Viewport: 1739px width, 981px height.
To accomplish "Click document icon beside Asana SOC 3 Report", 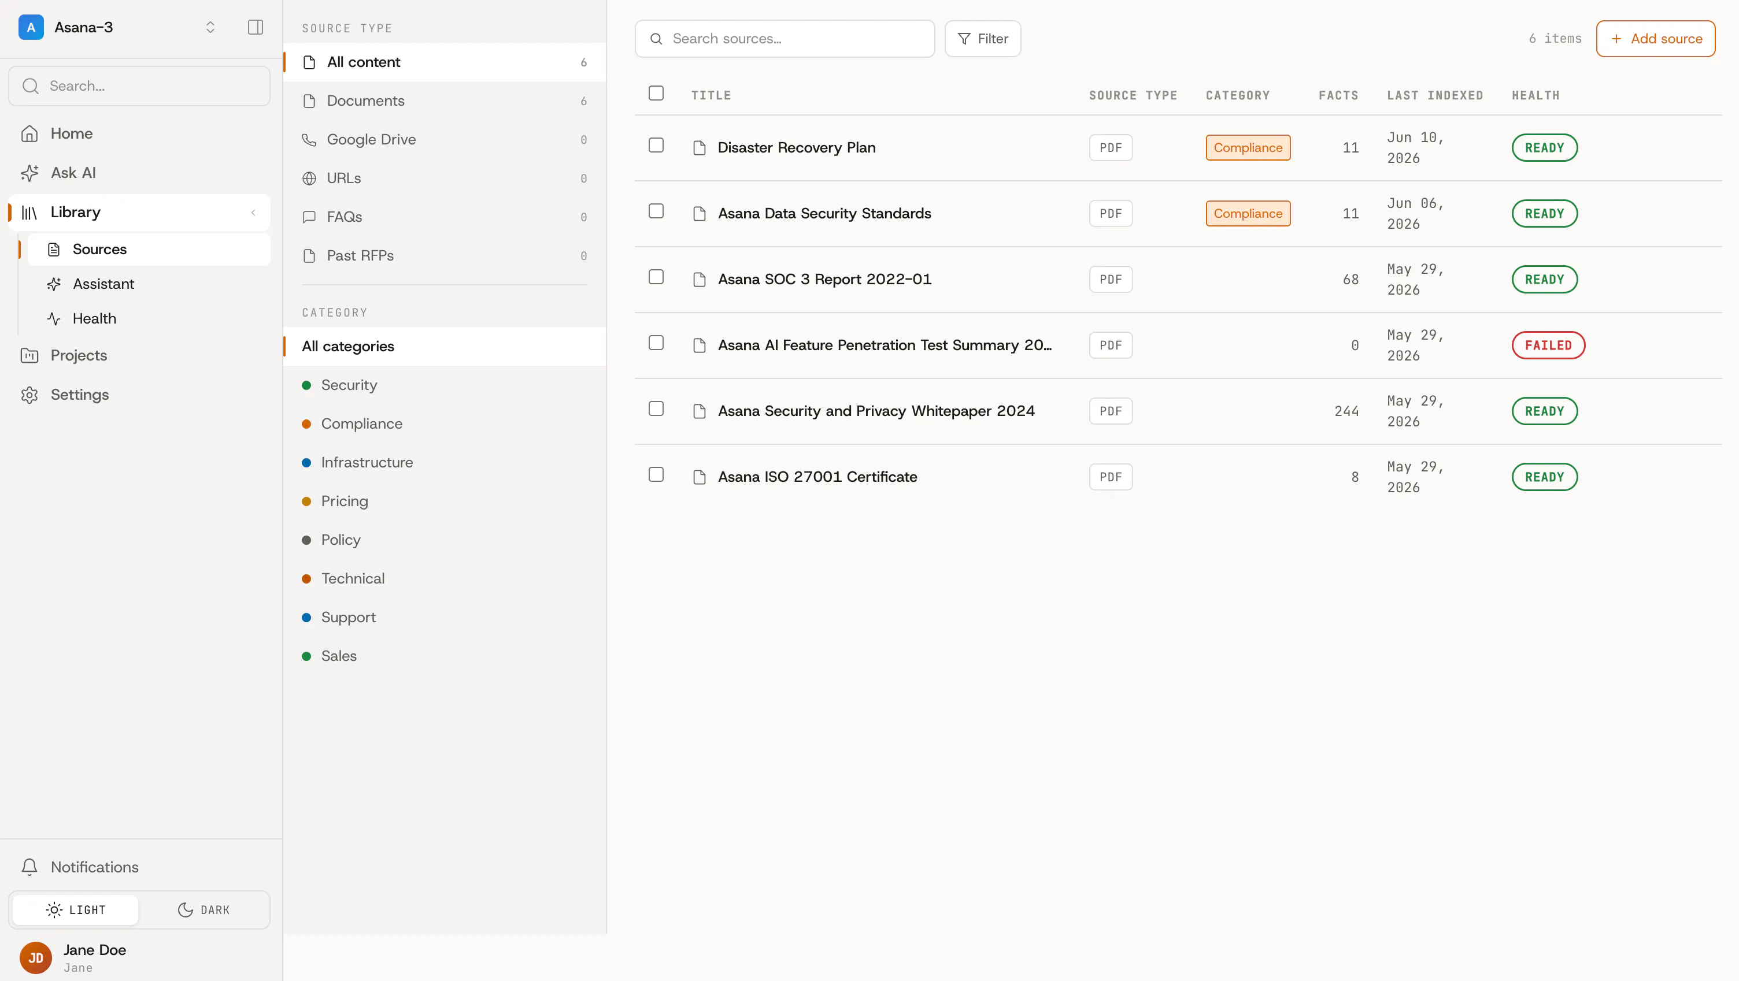I will 700,279.
